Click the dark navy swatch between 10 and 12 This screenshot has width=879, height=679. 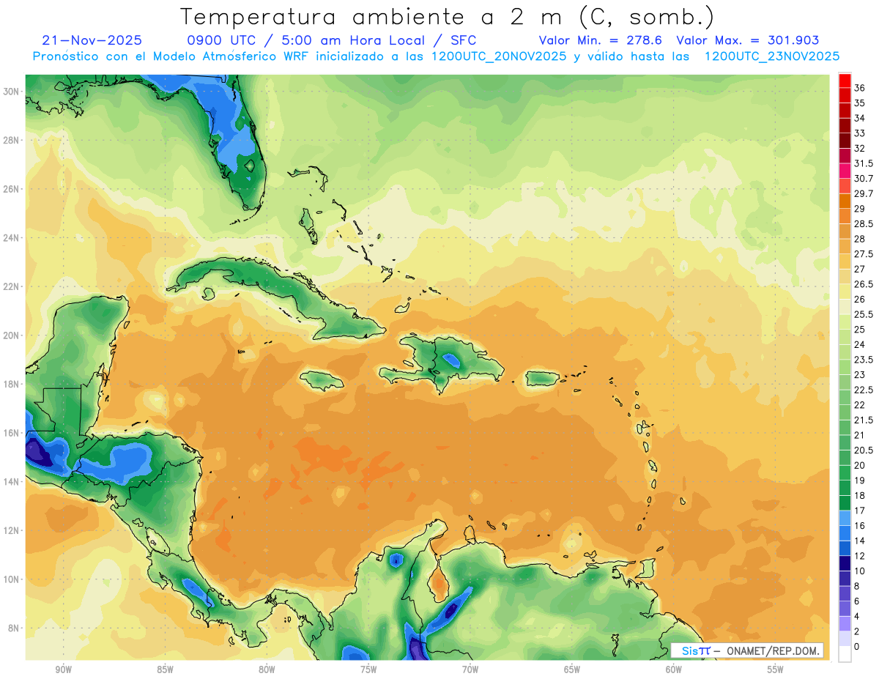click(845, 563)
